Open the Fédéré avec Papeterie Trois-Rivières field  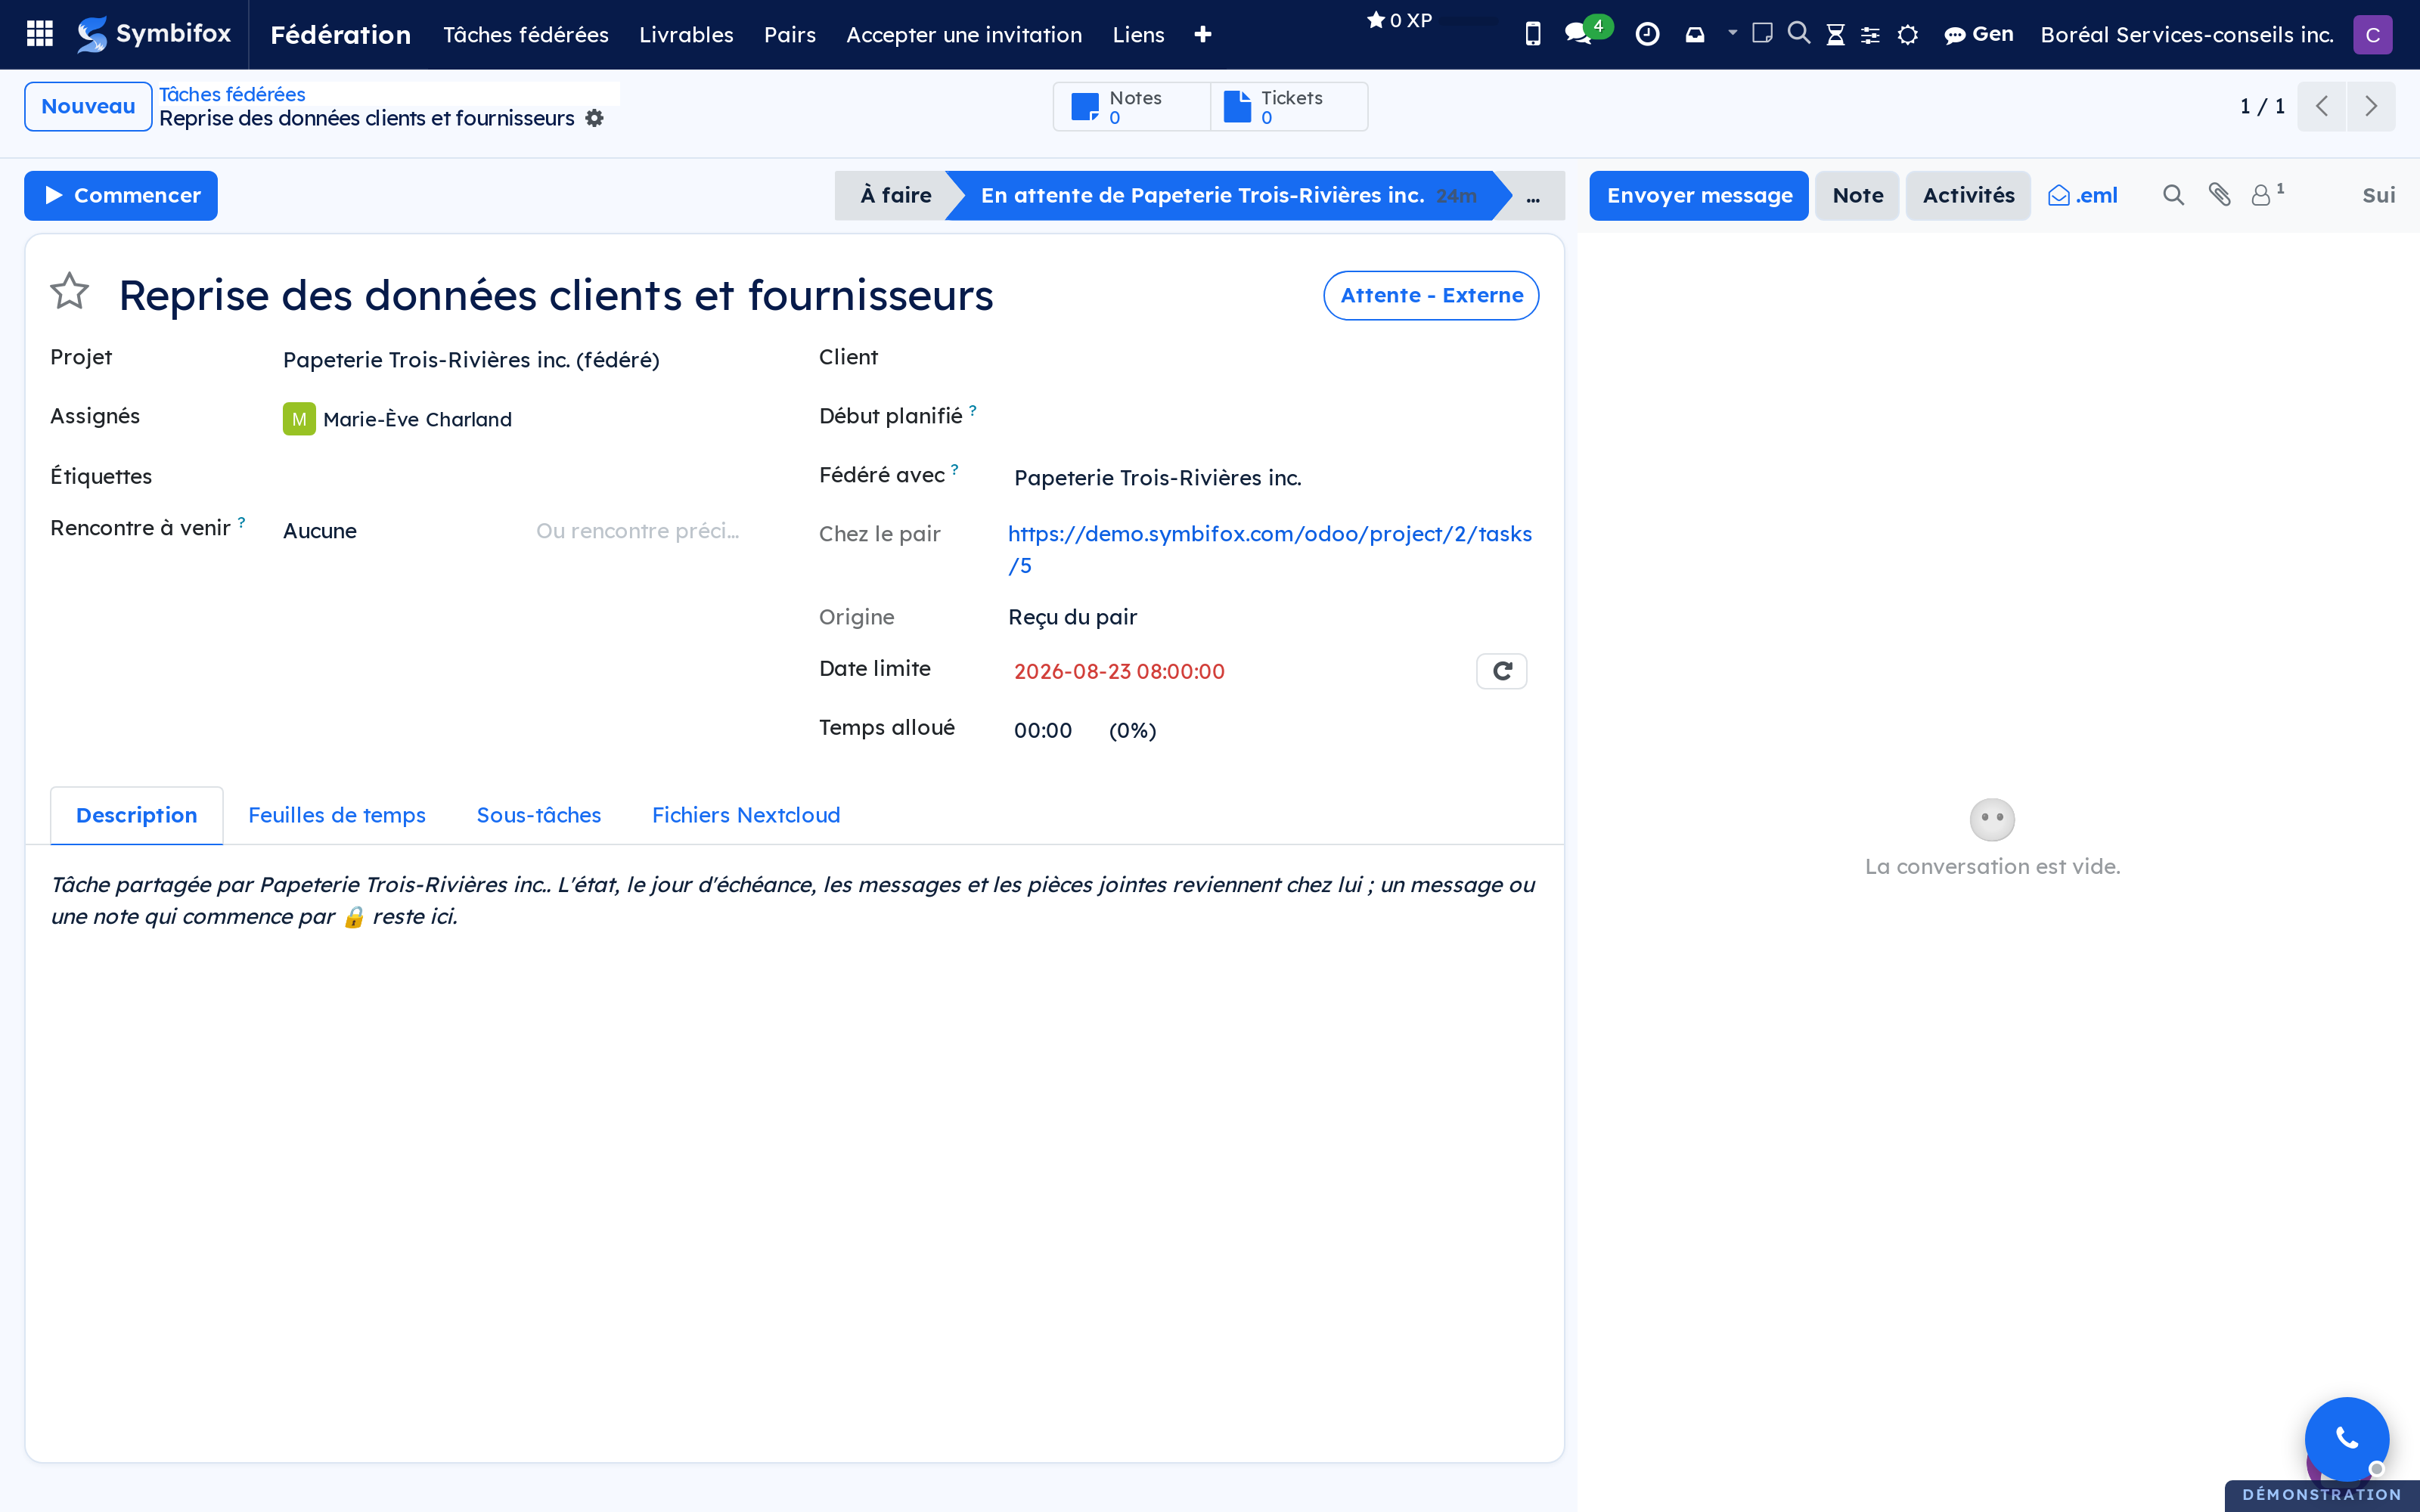point(1157,478)
